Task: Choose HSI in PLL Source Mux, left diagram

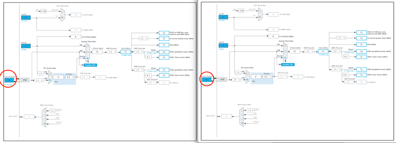Action: pos(50,74)
